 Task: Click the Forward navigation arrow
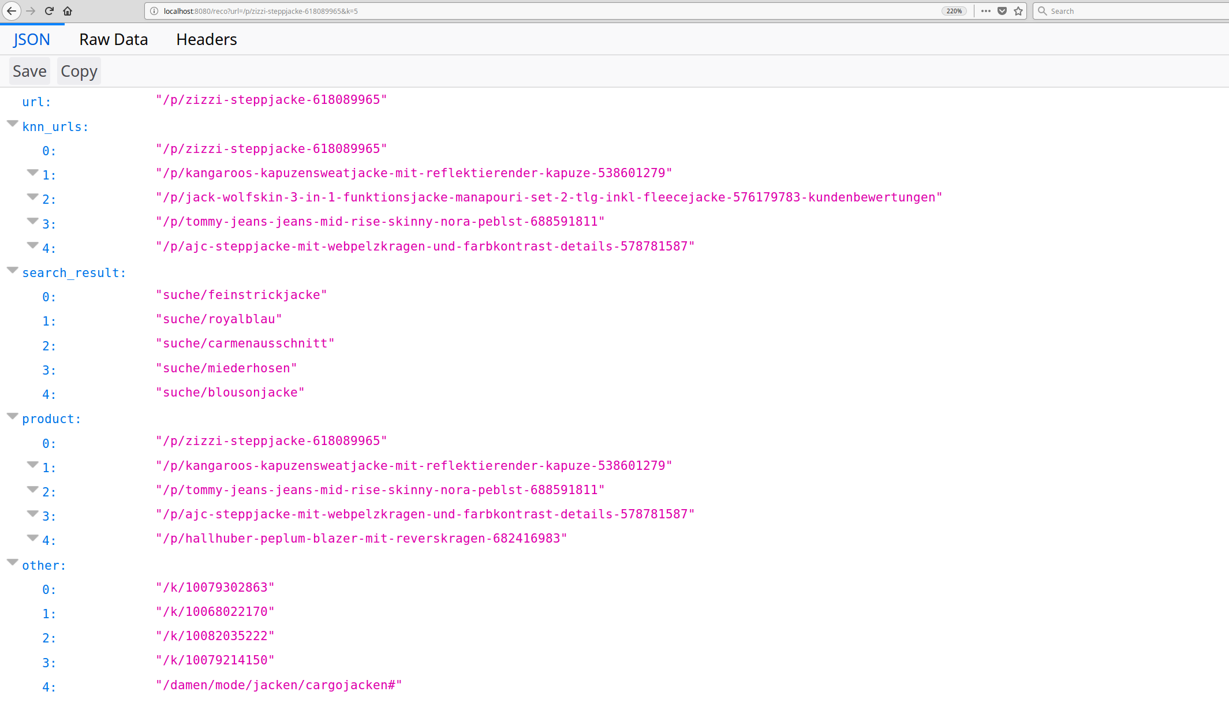pos(31,11)
